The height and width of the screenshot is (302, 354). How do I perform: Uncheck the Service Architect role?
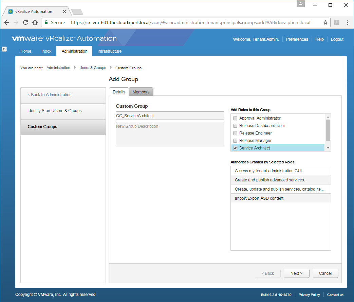[x=235, y=148]
